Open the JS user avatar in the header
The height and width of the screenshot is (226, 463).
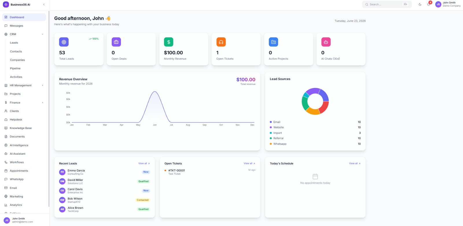[438, 4]
